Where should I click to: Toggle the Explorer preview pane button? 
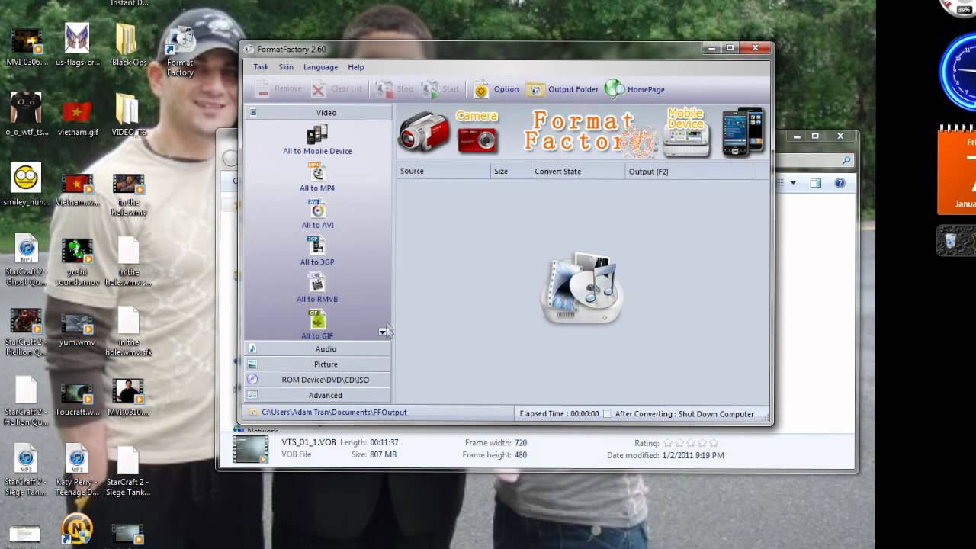coord(816,183)
